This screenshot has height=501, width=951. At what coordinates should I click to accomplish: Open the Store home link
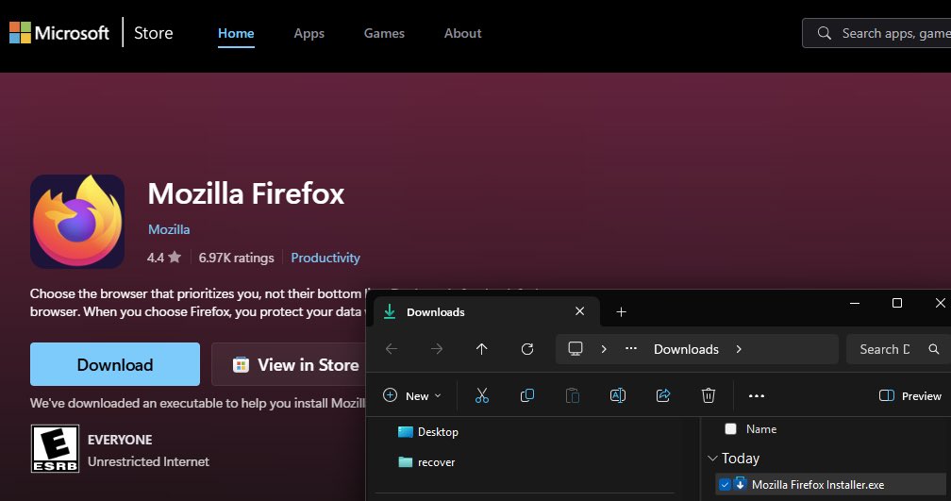coord(153,33)
